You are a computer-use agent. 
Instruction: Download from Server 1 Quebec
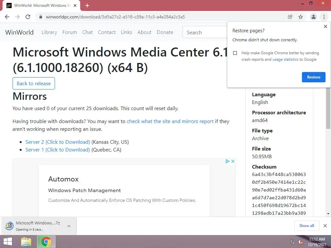point(58,150)
